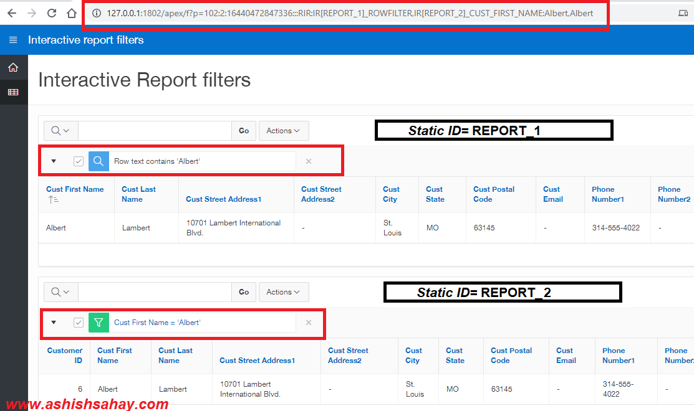Open the search column selector dropdown in REPORT_1
Image resolution: width=694 pixels, height=411 pixels.
(x=60, y=130)
